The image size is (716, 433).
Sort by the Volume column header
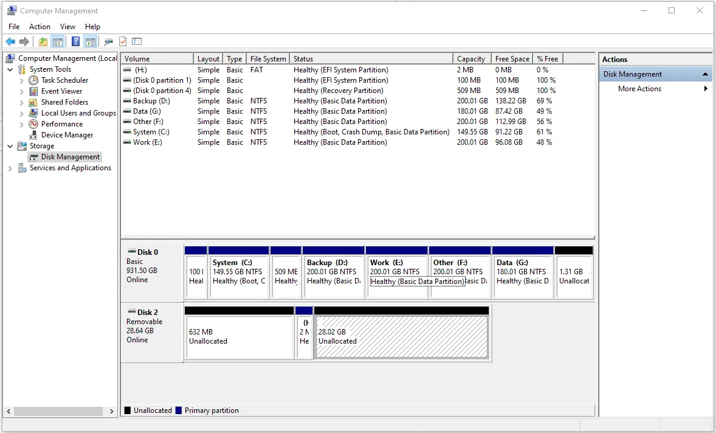[x=157, y=59]
